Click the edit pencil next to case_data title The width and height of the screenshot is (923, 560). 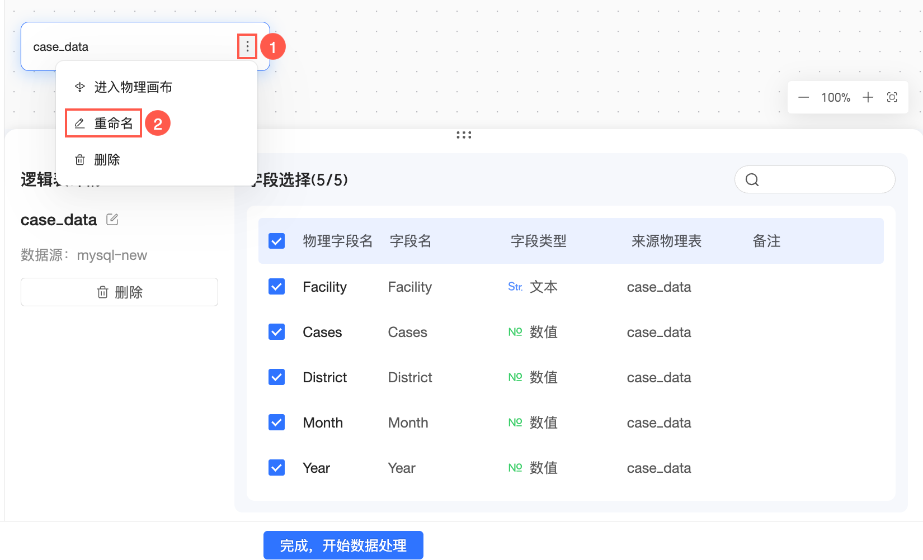(112, 219)
